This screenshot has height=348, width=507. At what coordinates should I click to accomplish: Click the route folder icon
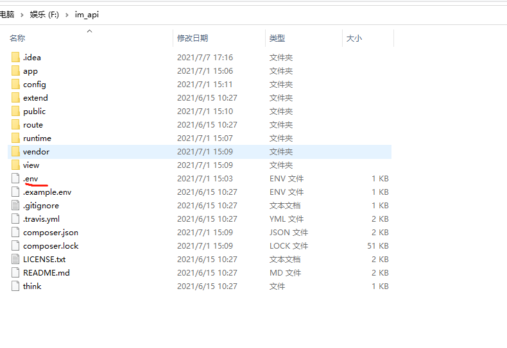(15, 124)
